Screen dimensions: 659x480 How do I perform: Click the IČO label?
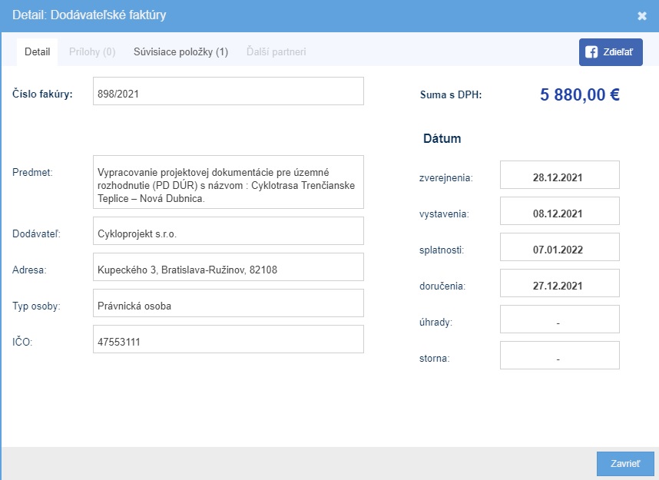[x=22, y=342]
